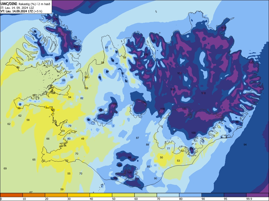Click the humidity value "39" on the map
The width and height of the screenshot is (269, 201).
(x=19, y=108)
